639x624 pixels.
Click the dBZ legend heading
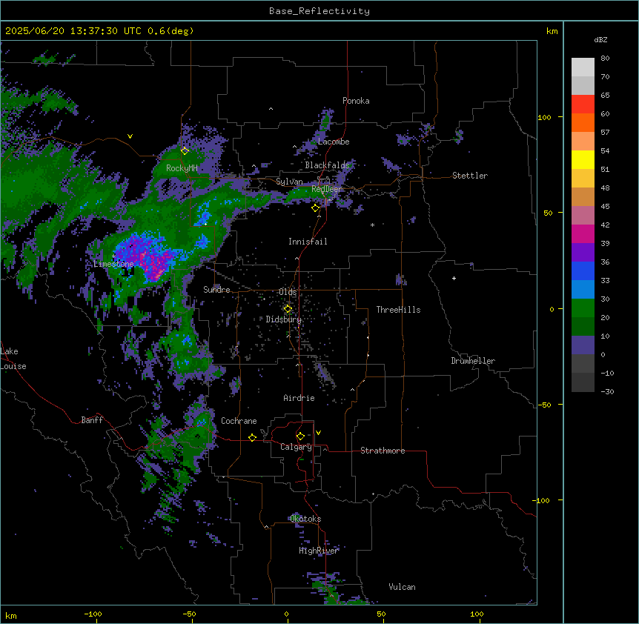click(x=600, y=40)
